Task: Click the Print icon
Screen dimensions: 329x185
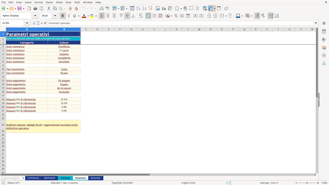Action: [35, 8]
